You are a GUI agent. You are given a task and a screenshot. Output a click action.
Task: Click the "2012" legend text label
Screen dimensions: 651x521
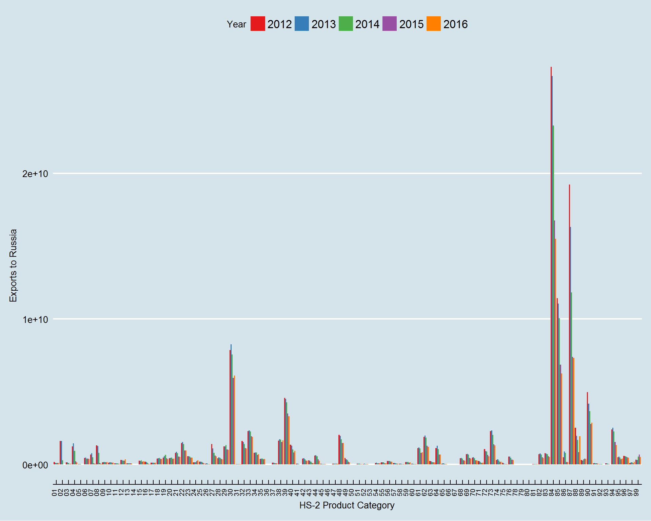279,24
